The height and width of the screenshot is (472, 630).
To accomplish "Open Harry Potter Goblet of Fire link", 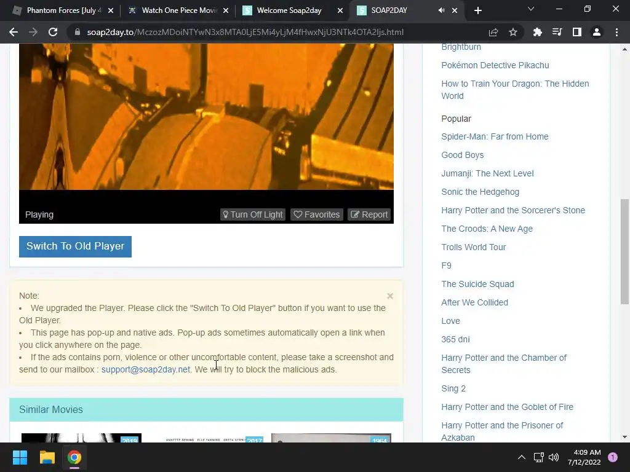I will coord(507,407).
